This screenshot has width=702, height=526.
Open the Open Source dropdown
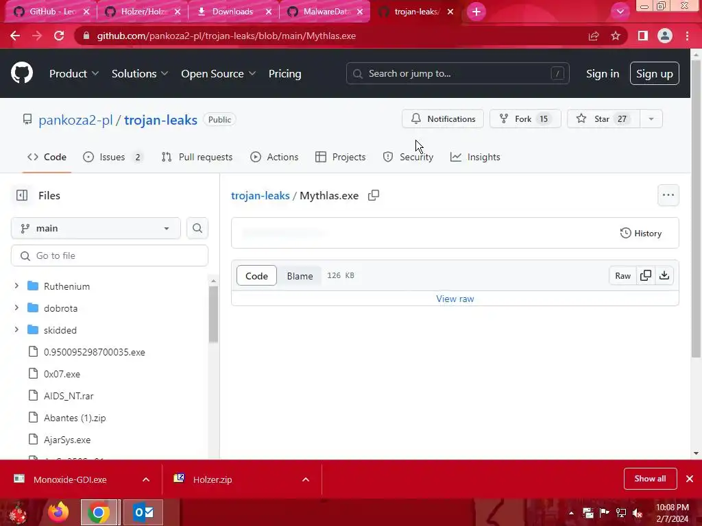click(x=219, y=74)
